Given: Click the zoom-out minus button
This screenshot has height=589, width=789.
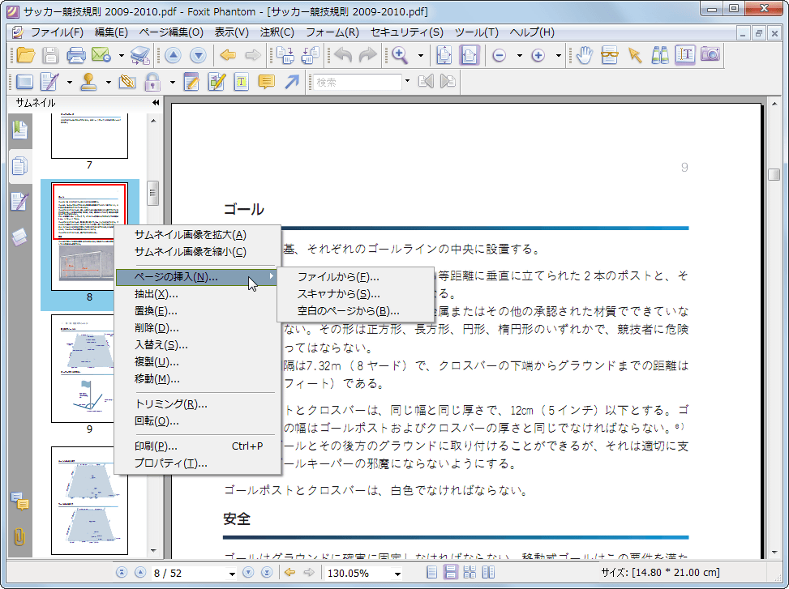Looking at the screenshot, I should [500, 55].
